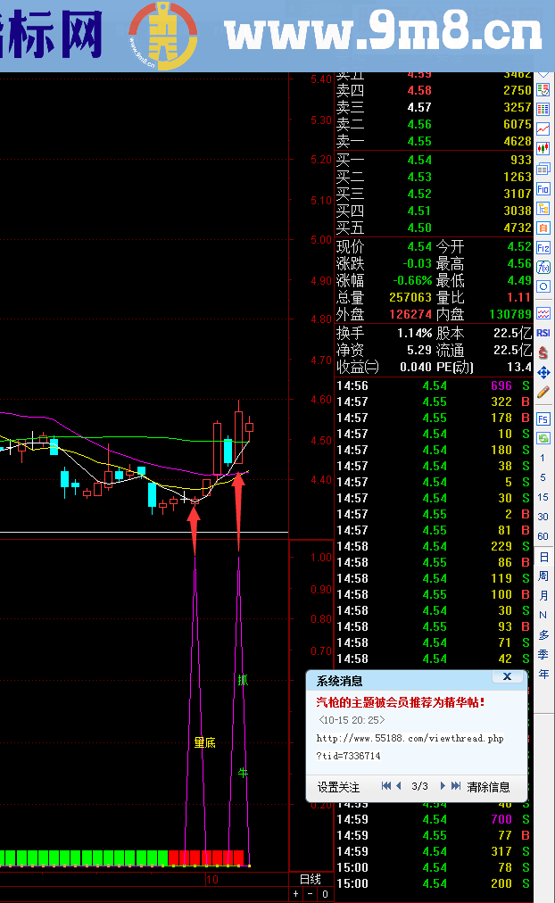Shrink chart with the − button
The image size is (555, 903).
click(x=310, y=894)
